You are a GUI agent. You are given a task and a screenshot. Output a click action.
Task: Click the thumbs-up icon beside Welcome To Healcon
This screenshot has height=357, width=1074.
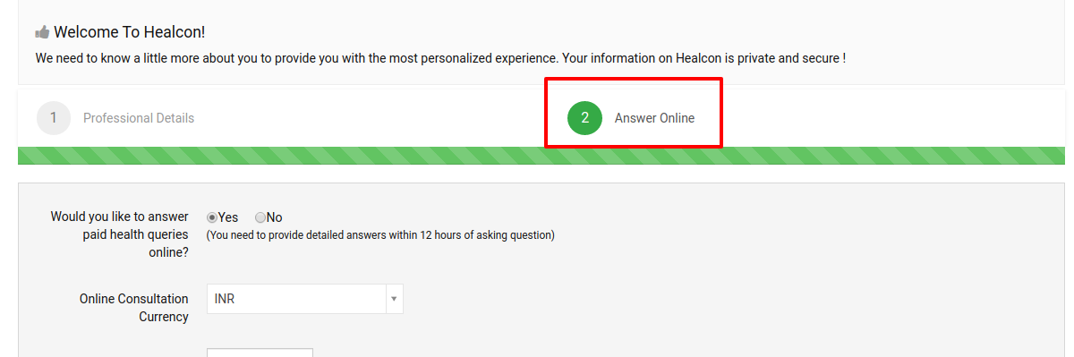42,32
